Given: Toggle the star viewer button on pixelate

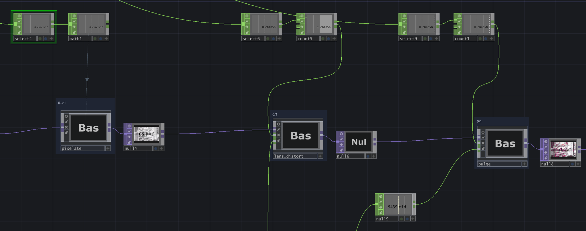Looking at the screenshot, I should [x=108, y=148].
